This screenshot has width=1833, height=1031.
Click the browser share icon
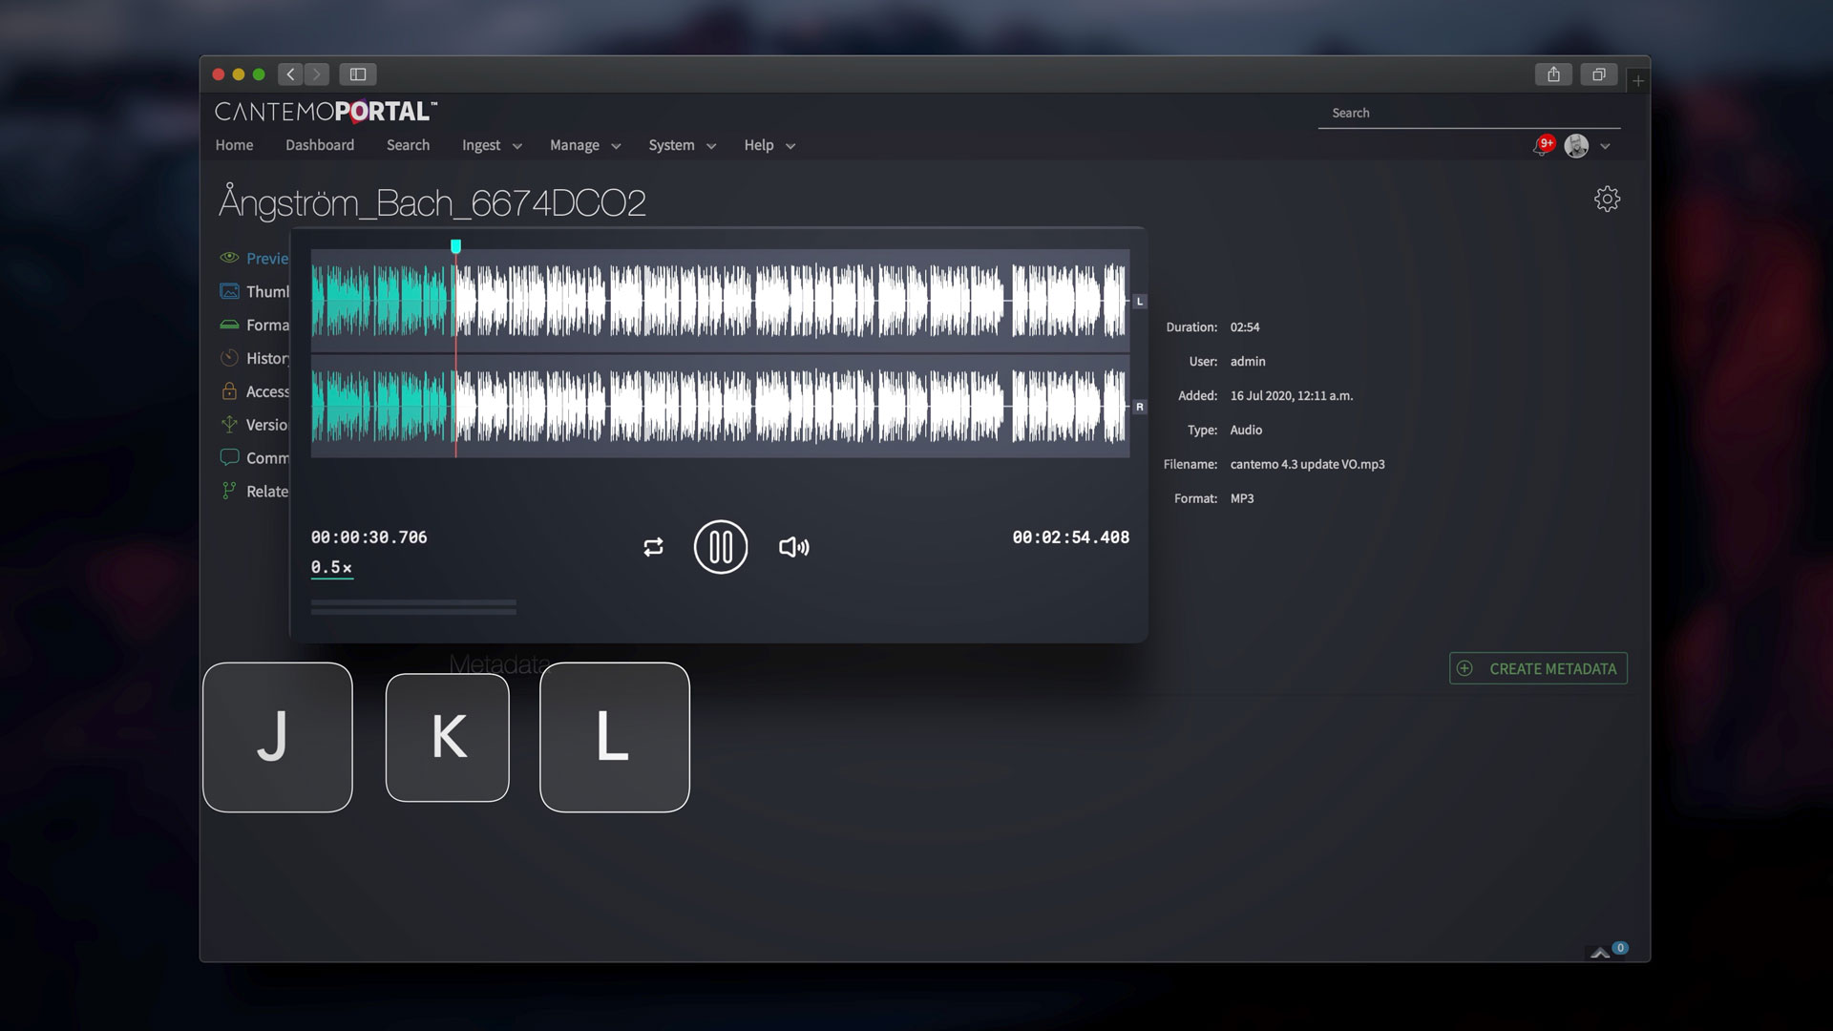tap(1553, 74)
